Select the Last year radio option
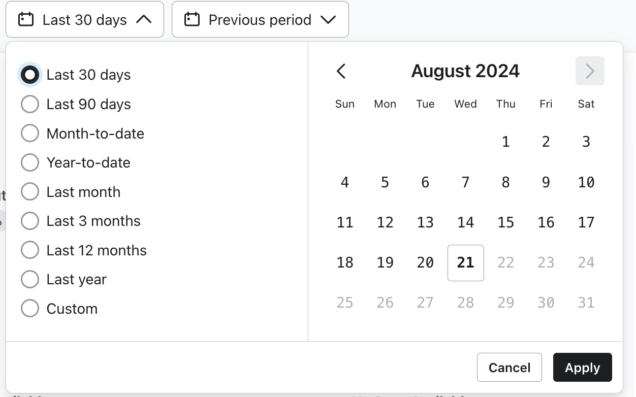 (30, 279)
